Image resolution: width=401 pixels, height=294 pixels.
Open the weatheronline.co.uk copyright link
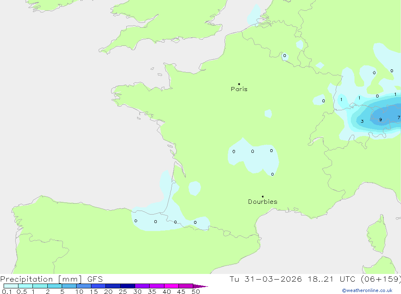(x=367, y=290)
